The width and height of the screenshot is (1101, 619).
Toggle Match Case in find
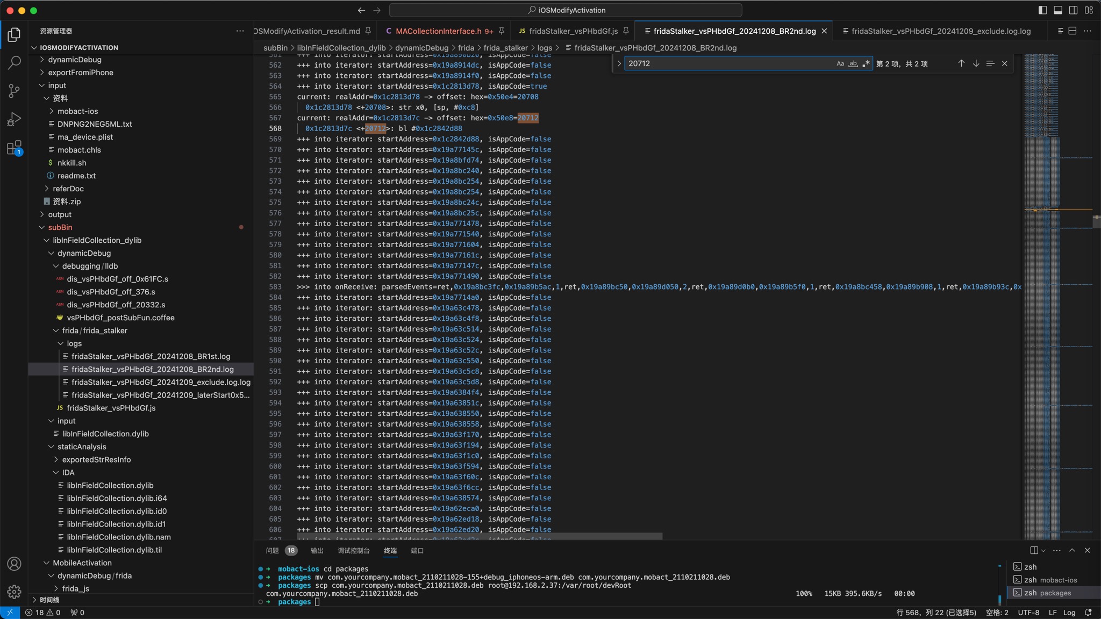point(840,63)
